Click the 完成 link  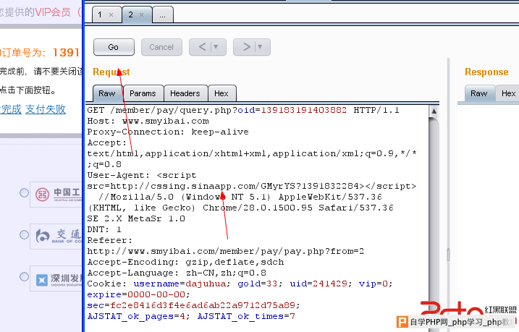(x=11, y=109)
